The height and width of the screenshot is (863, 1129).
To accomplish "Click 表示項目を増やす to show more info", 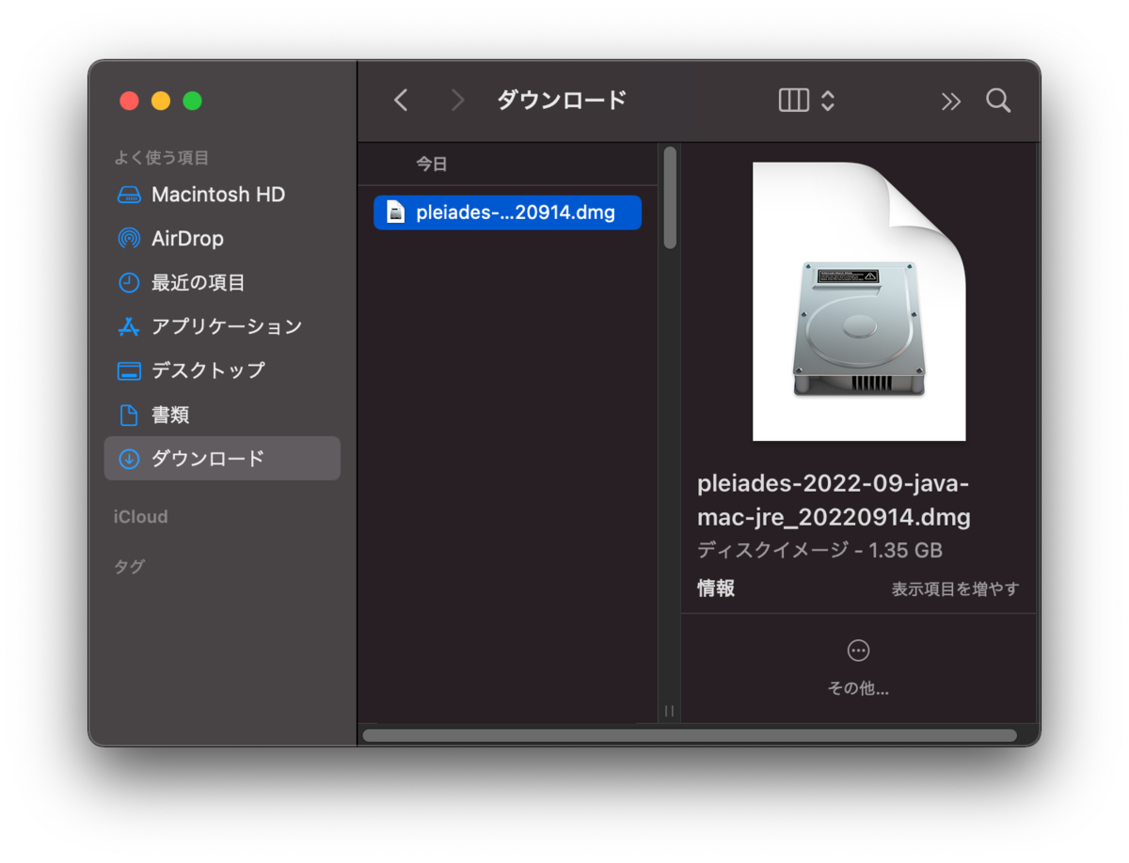I will [x=955, y=589].
